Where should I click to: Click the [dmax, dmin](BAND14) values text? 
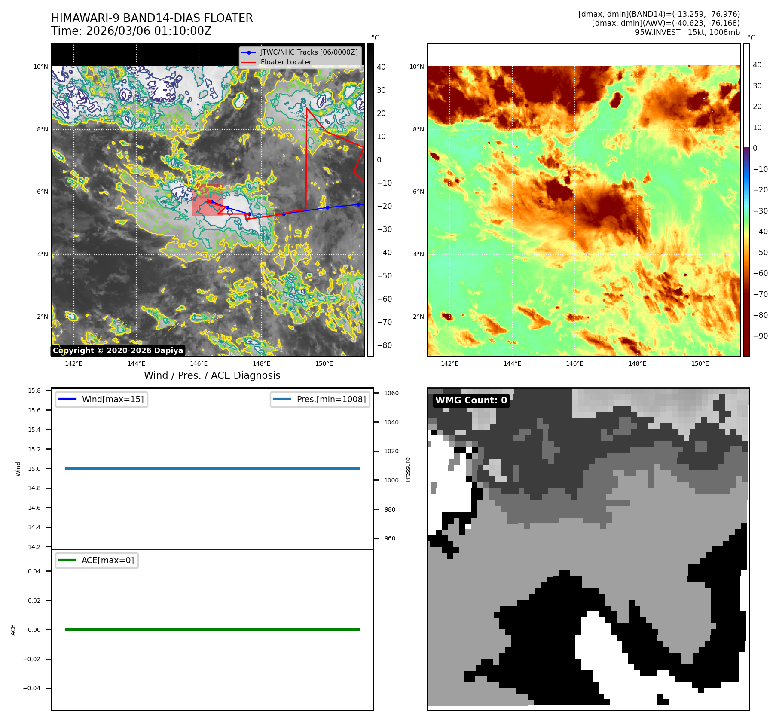[659, 14]
